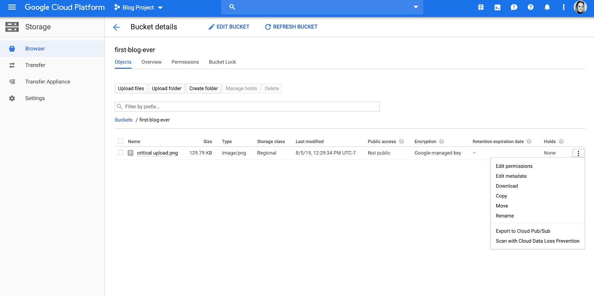
Task: Click the Upload folder button
Action: coord(167,89)
